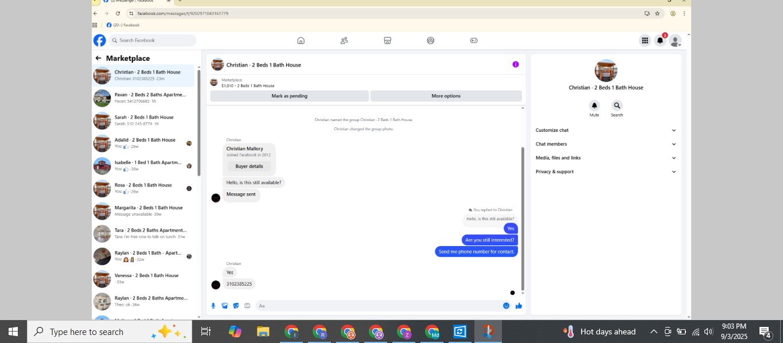Open the (20+) Facebook bookmark

(123, 25)
